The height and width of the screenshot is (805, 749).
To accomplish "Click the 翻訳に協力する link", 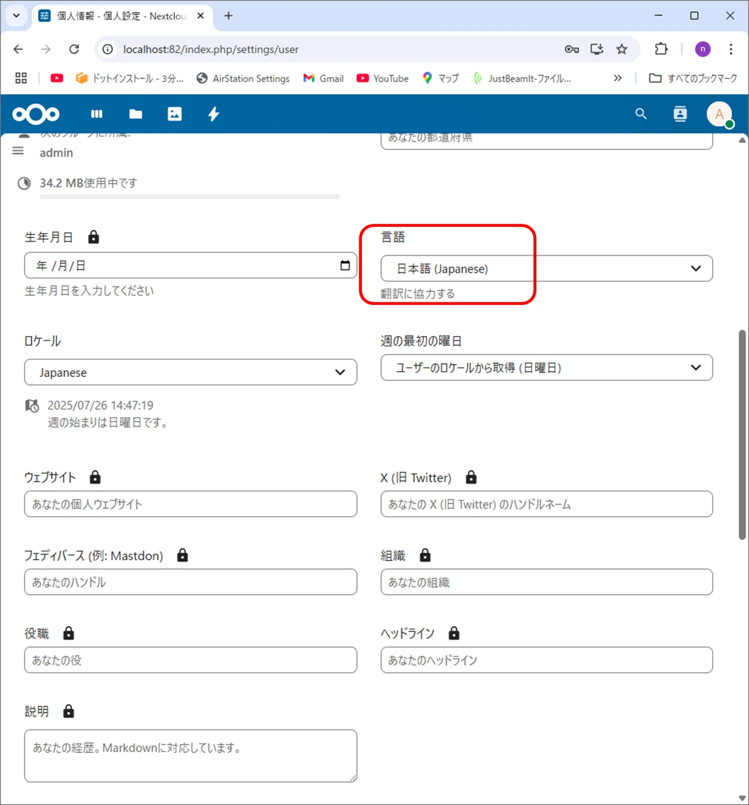I will [418, 294].
